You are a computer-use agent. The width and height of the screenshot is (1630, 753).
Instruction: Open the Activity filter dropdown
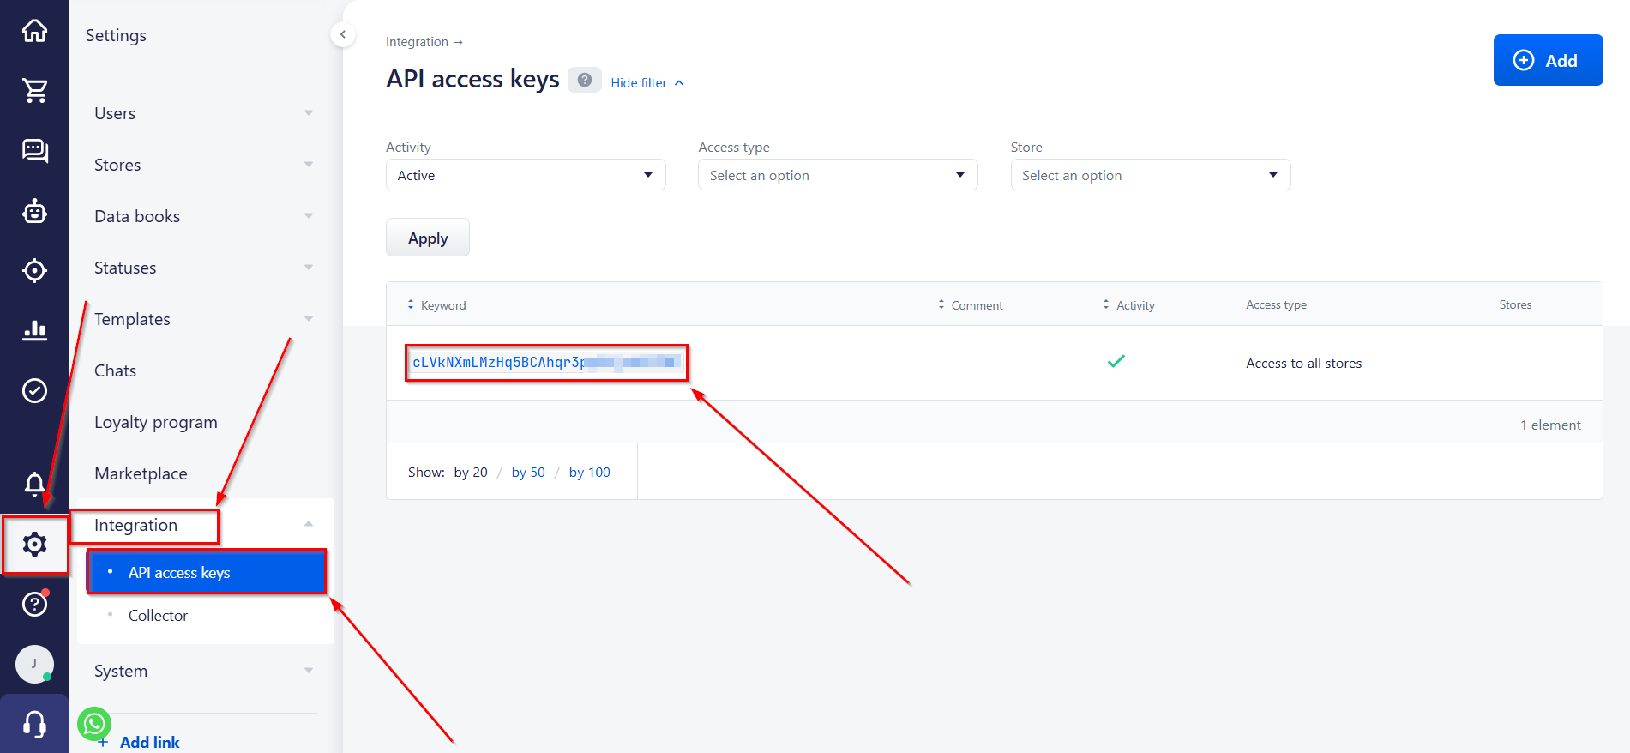point(525,175)
